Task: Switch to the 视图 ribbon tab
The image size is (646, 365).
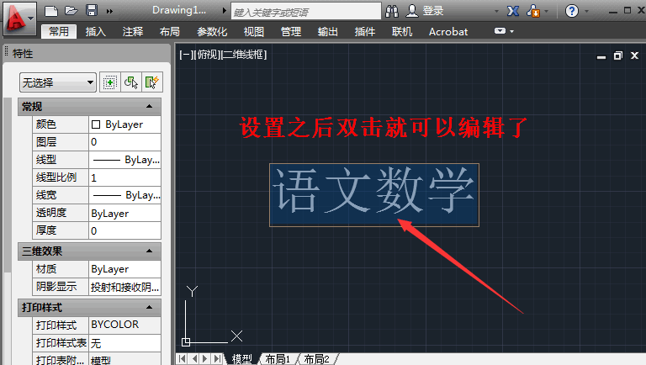Action: (x=254, y=31)
